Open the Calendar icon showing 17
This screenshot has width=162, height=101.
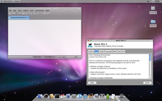63,96
